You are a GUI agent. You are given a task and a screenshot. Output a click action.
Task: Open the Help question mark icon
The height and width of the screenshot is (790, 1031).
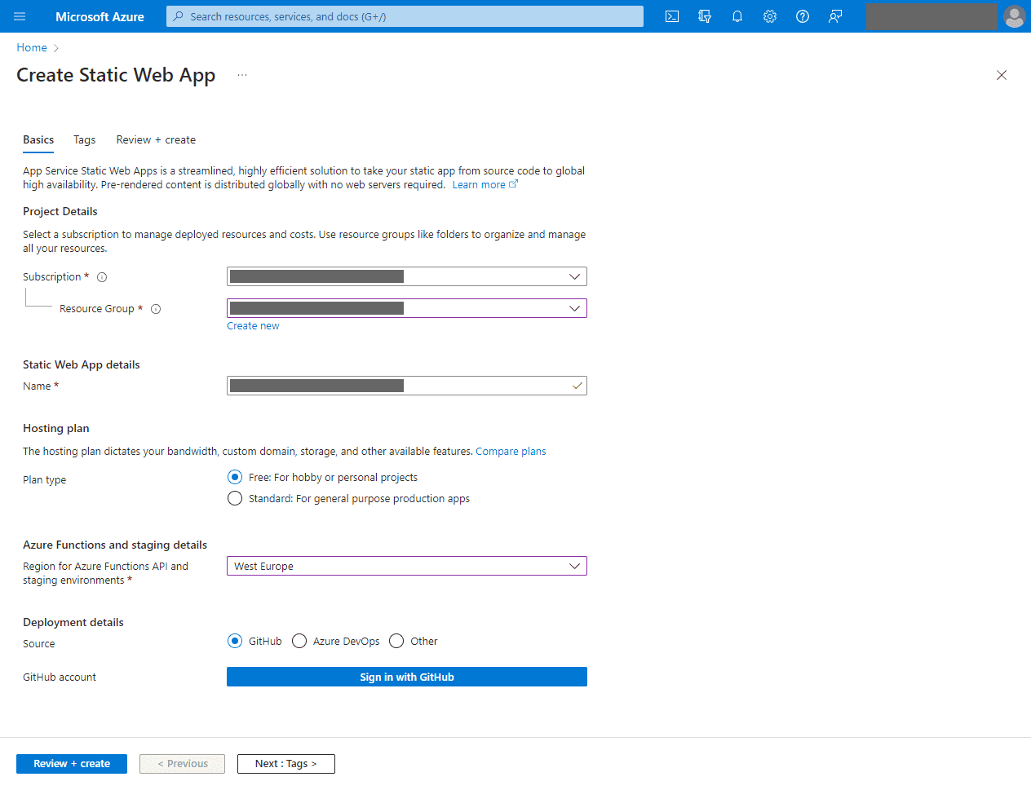[x=803, y=16]
